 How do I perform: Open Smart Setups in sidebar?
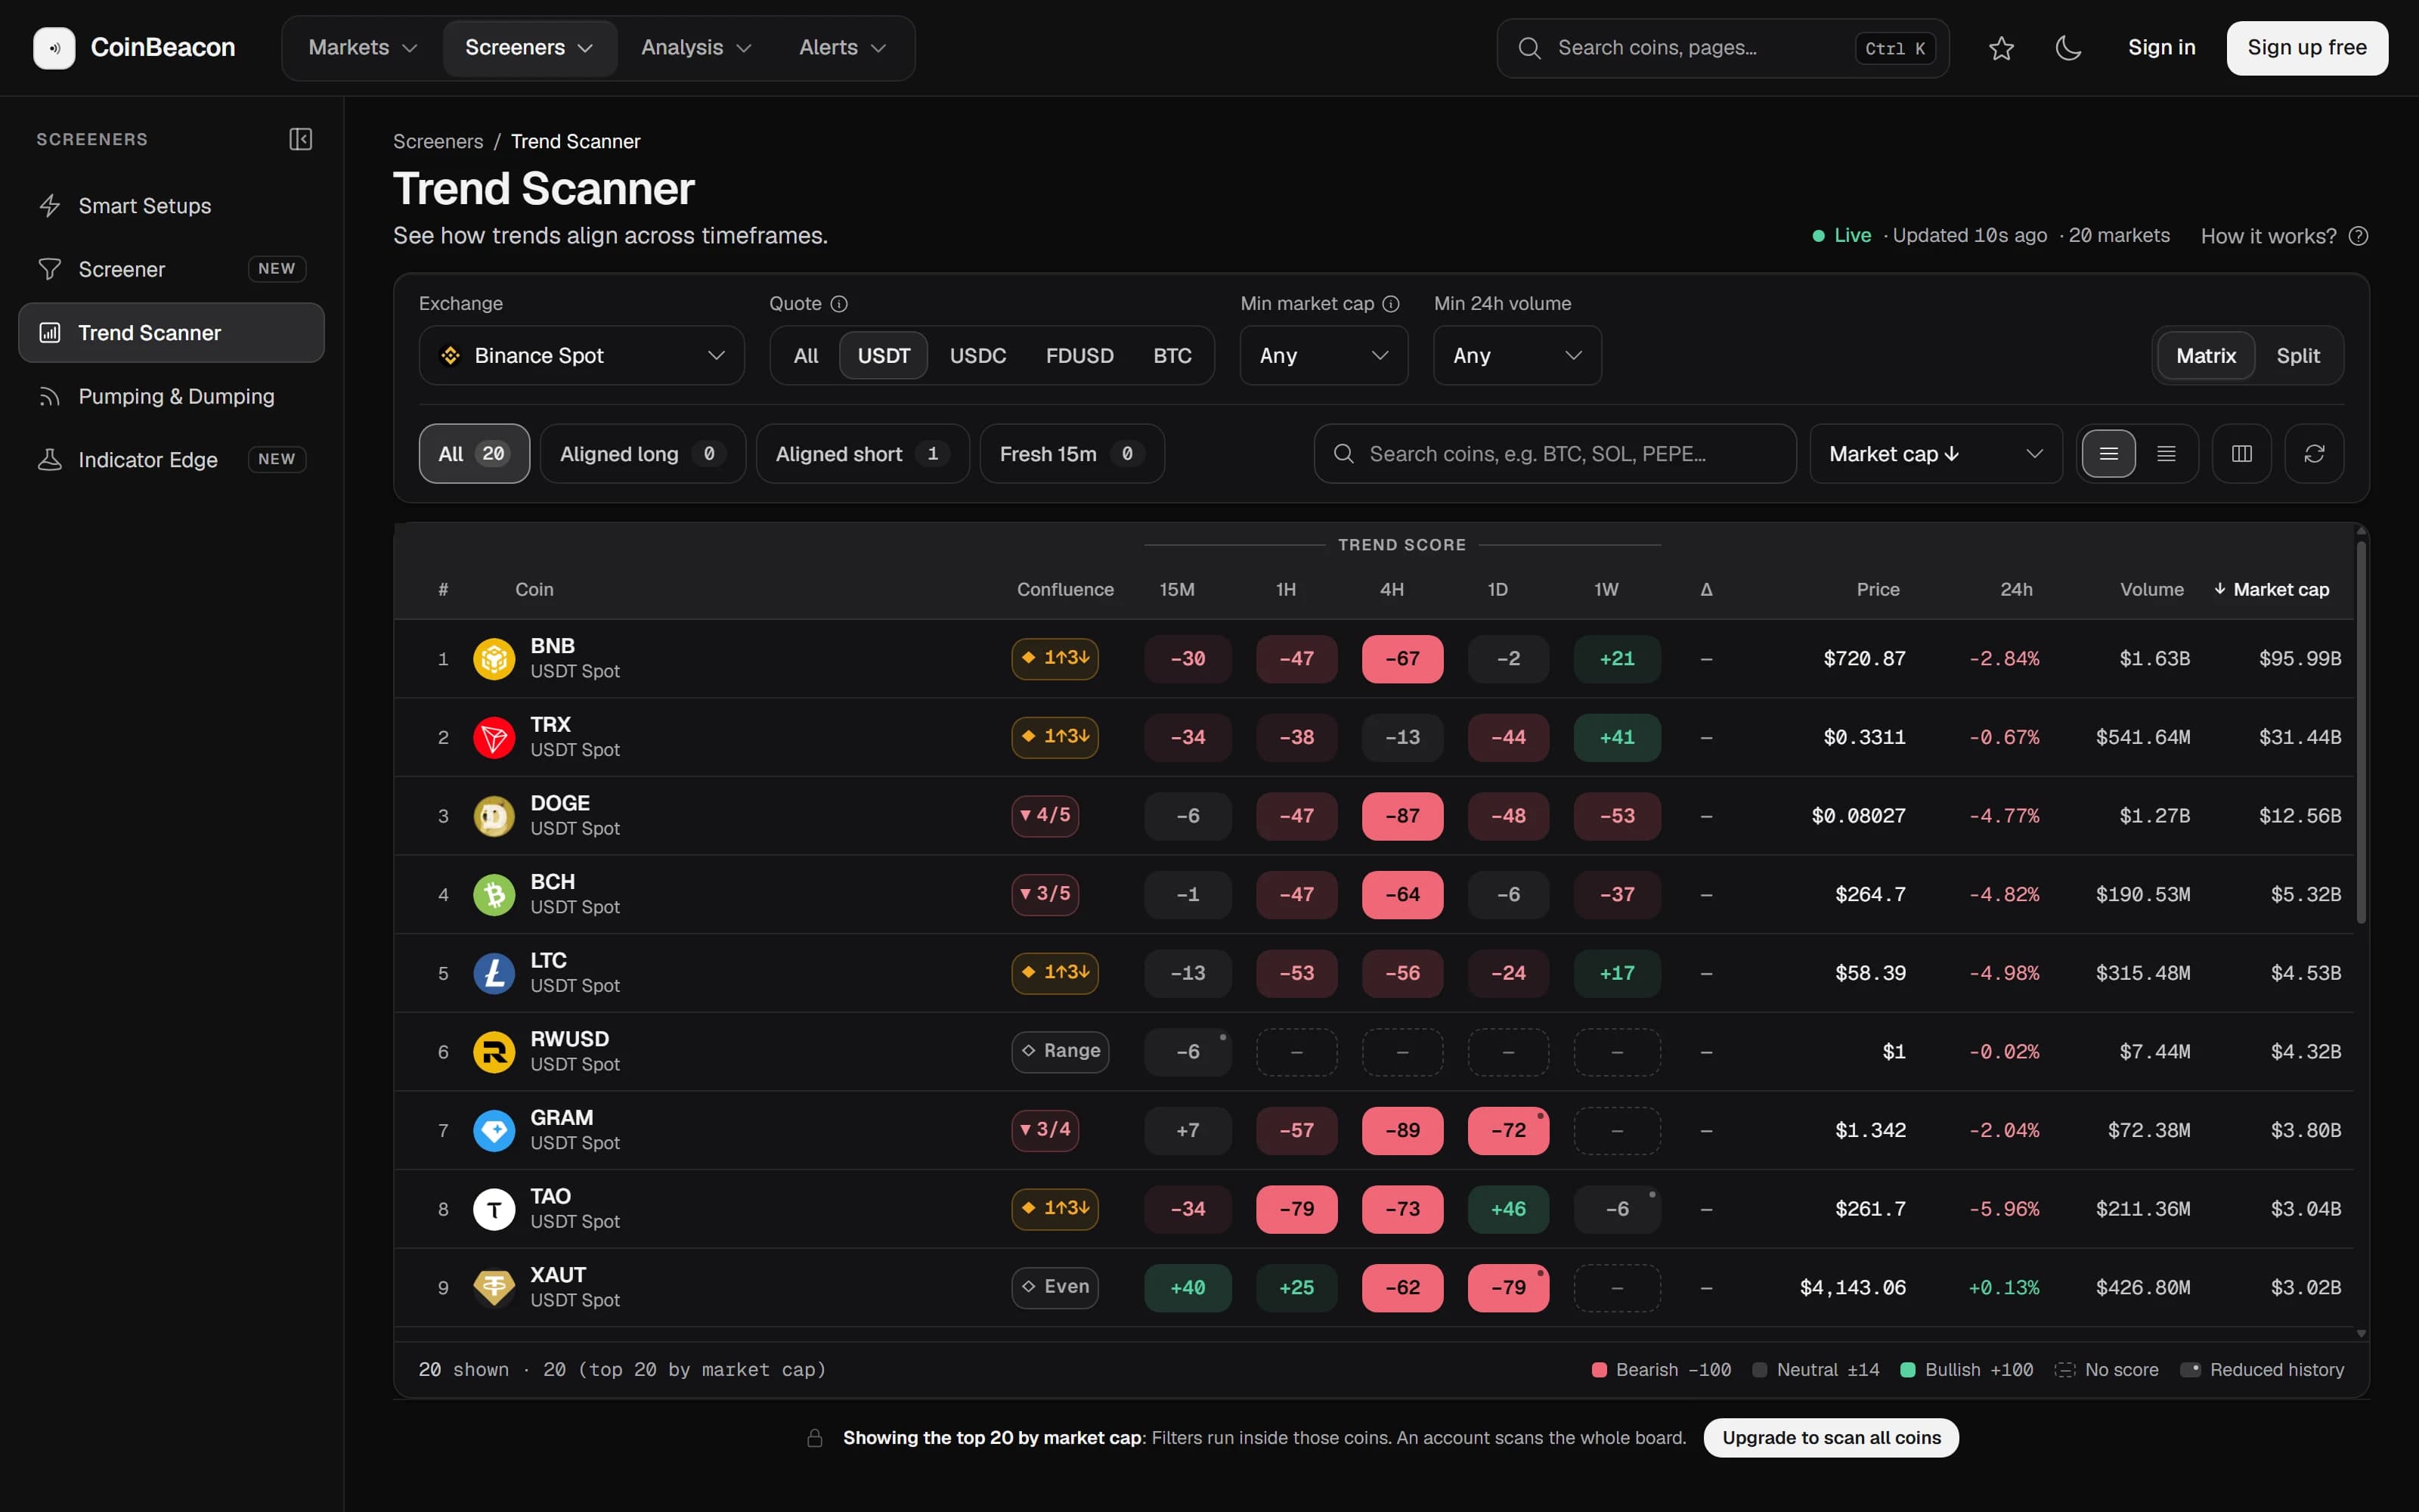coord(171,206)
